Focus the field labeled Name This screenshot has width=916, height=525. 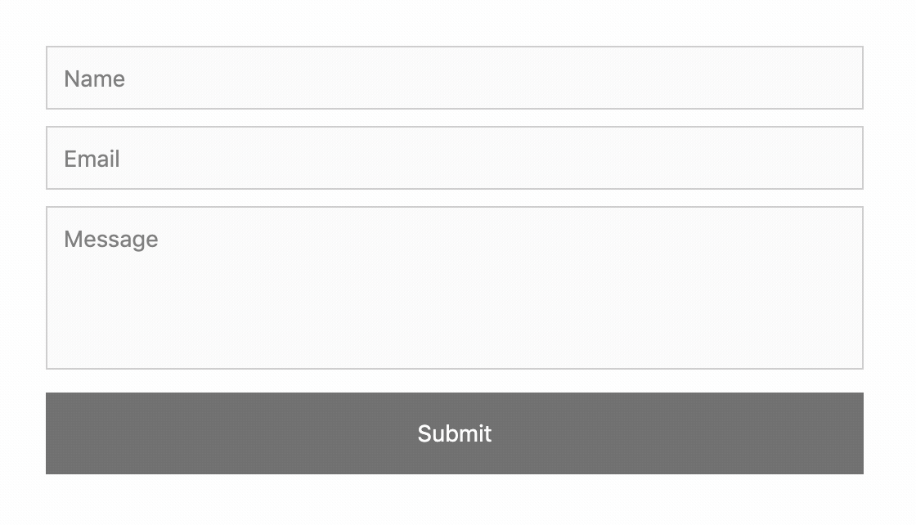pyautogui.click(x=455, y=78)
